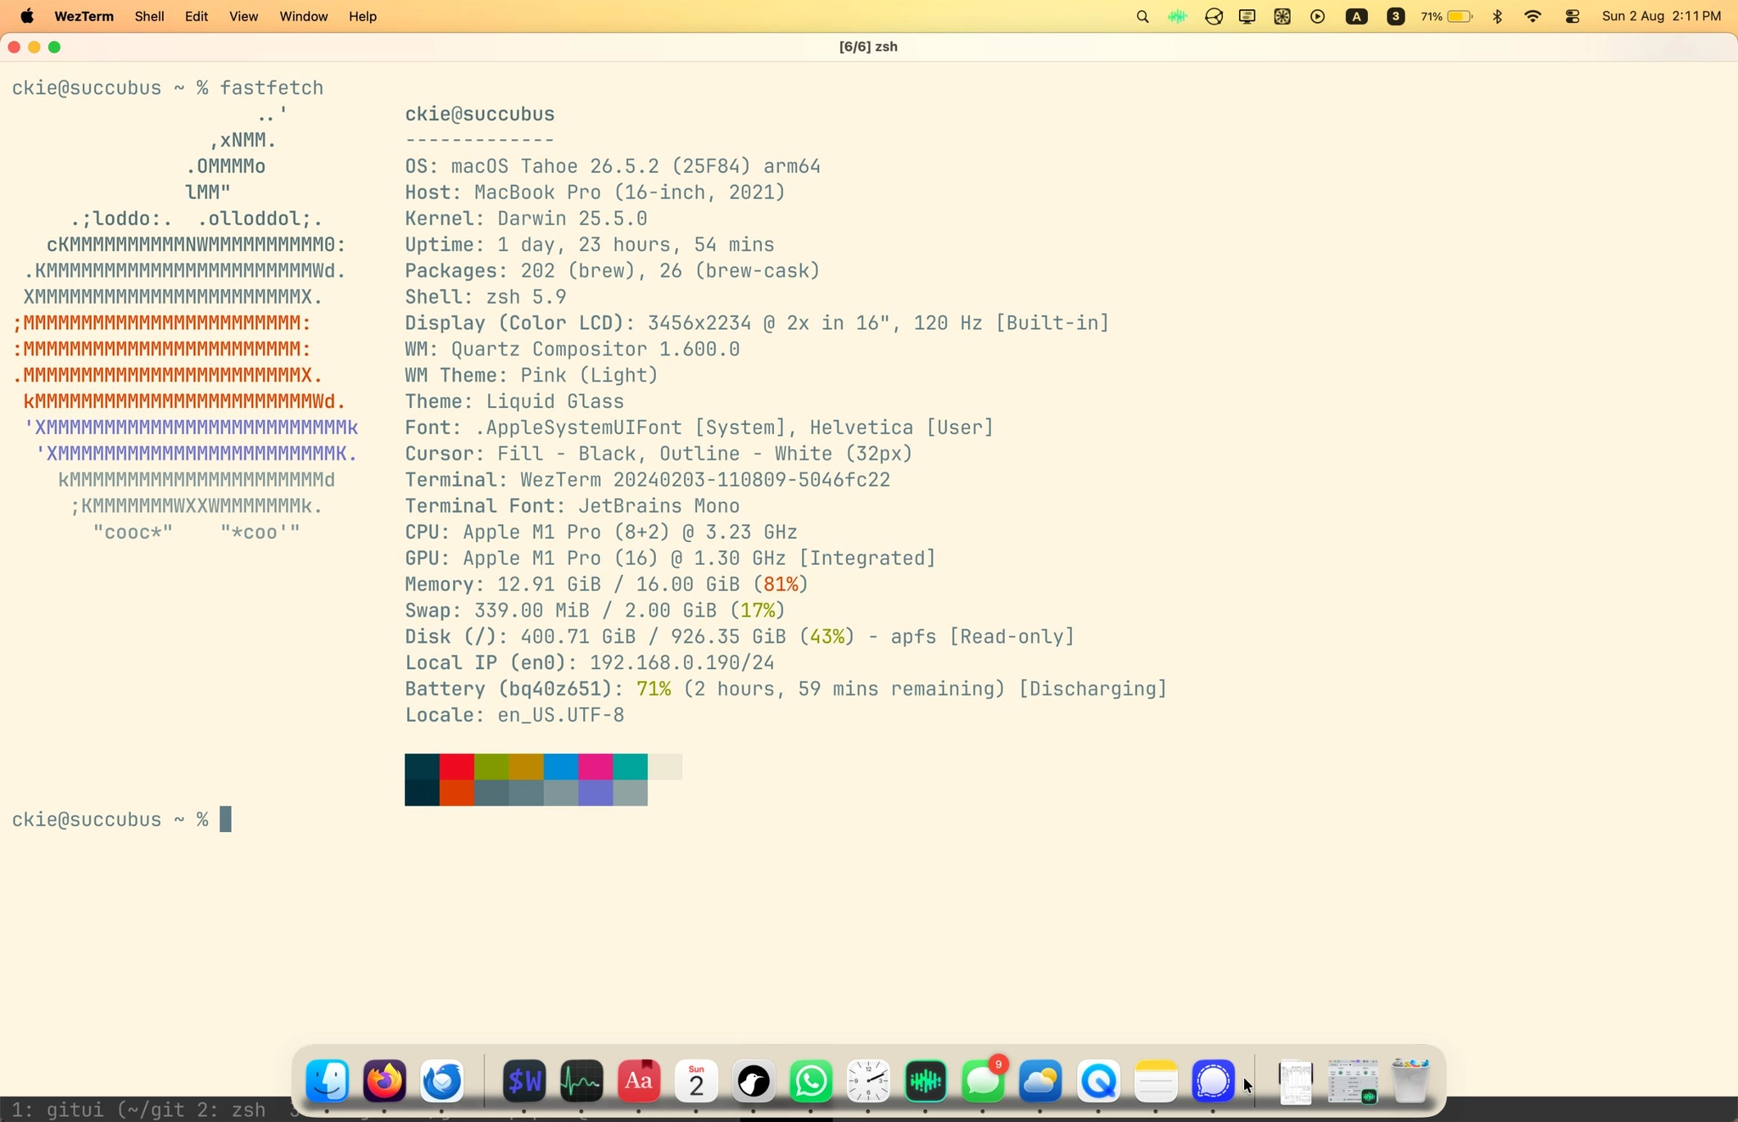
Task: Open Weather from the dock
Action: tap(1040, 1081)
